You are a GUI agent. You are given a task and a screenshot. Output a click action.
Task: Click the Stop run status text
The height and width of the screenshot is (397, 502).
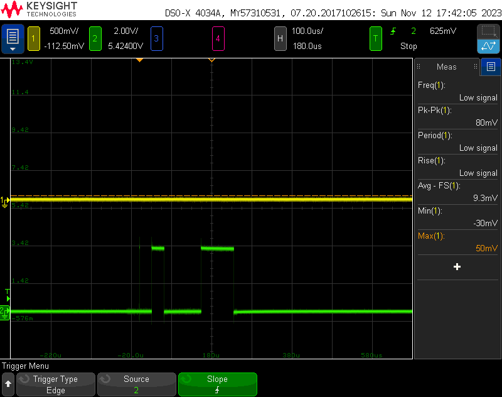click(409, 46)
